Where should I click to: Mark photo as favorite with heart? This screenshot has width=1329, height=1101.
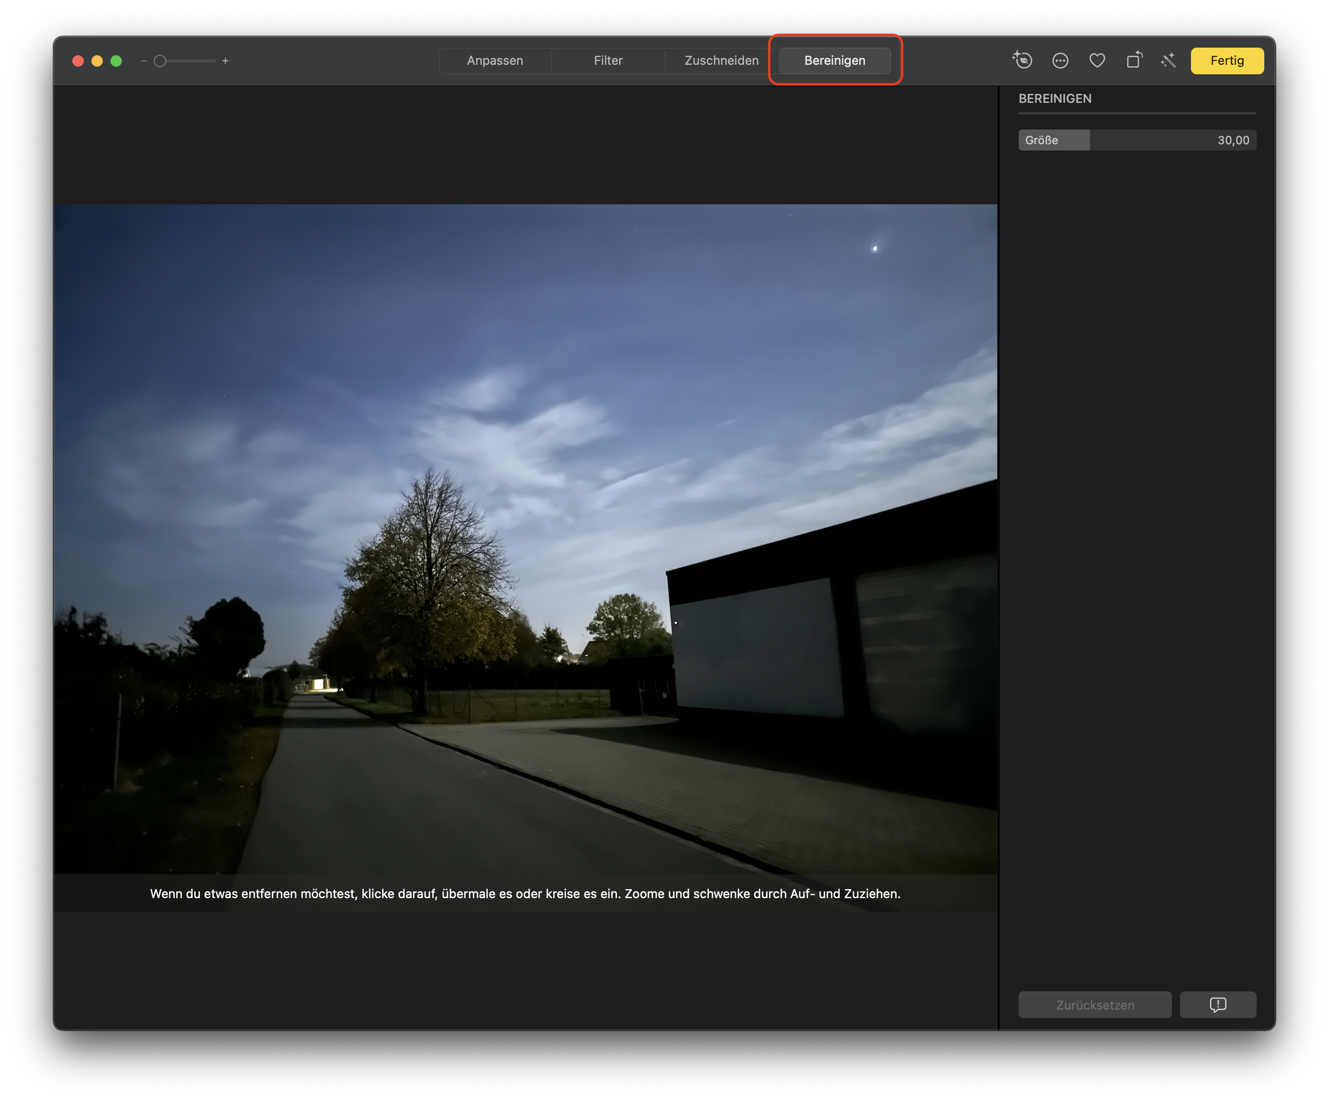click(1097, 60)
